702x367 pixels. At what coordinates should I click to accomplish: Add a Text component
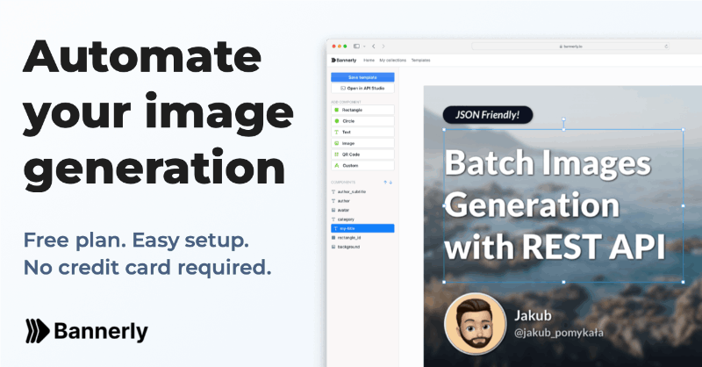pos(362,133)
